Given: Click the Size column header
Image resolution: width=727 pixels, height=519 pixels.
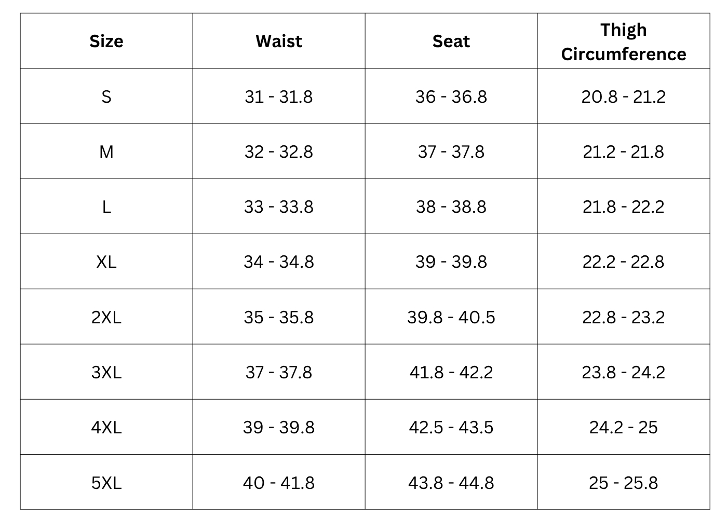Looking at the screenshot, I should [x=106, y=42].
